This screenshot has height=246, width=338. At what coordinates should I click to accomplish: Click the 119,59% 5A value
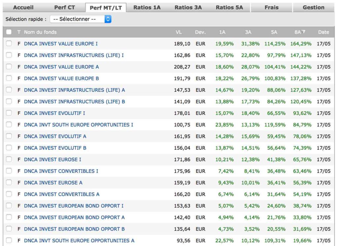(275, 125)
